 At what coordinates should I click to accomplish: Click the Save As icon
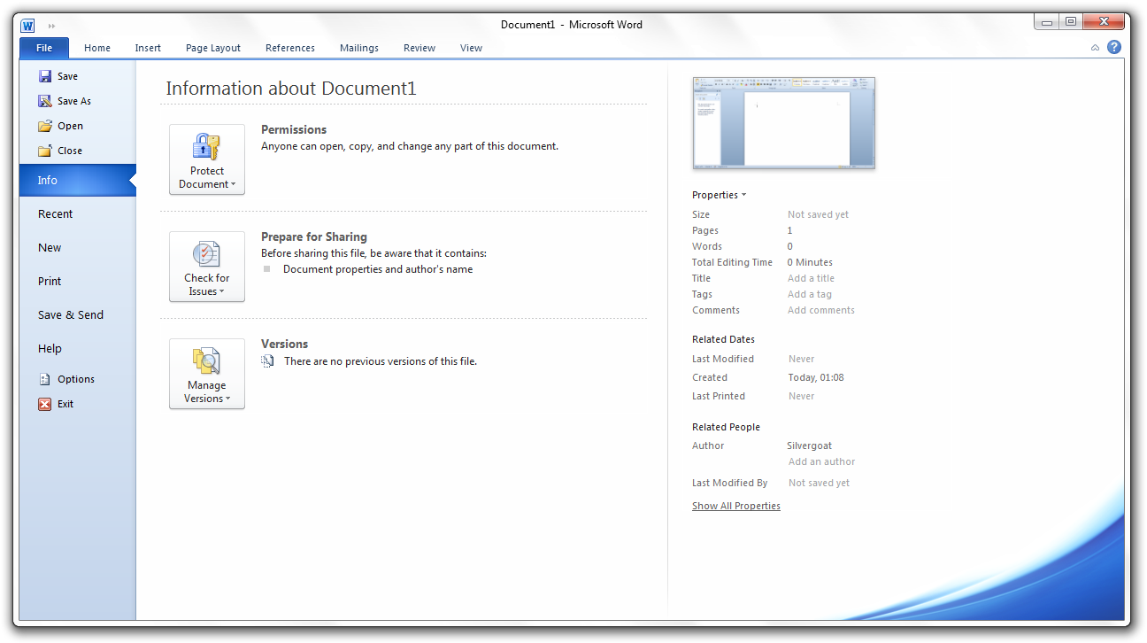point(45,101)
